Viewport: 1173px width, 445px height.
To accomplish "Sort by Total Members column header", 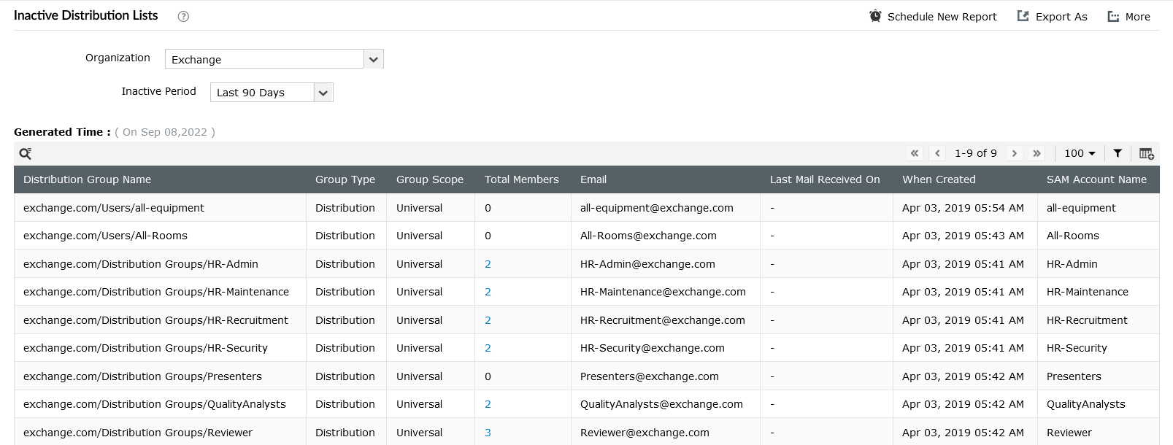I will [x=521, y=179].
